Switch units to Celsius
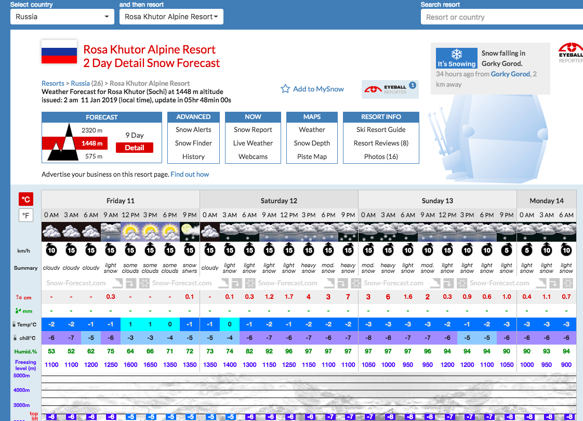The width and height of the screenshot is (583, 421). coord(26,200)
